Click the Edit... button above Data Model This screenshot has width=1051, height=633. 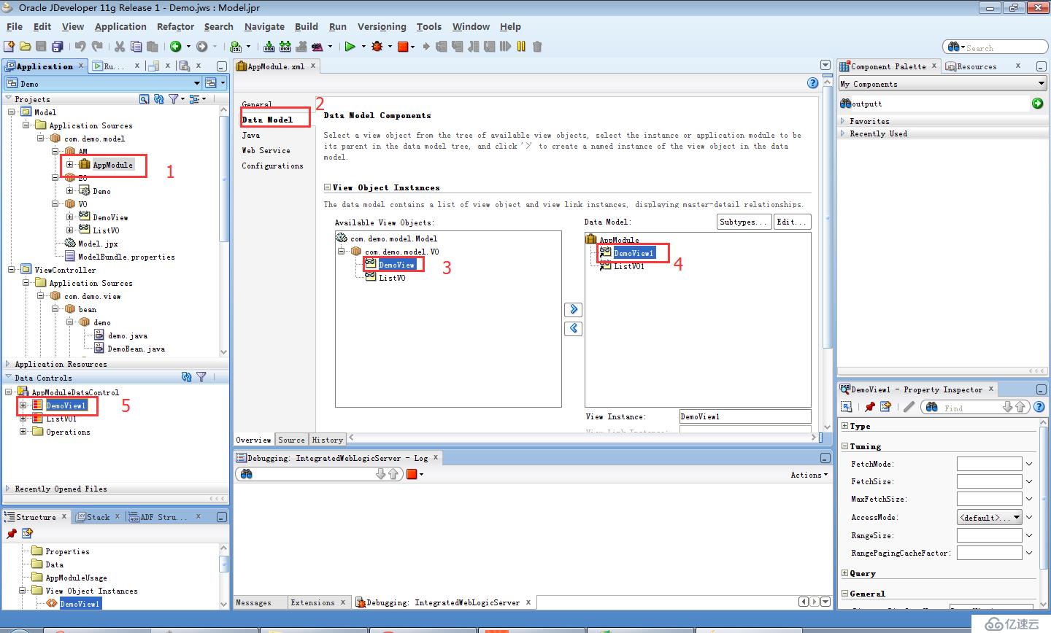click(791, 222)
